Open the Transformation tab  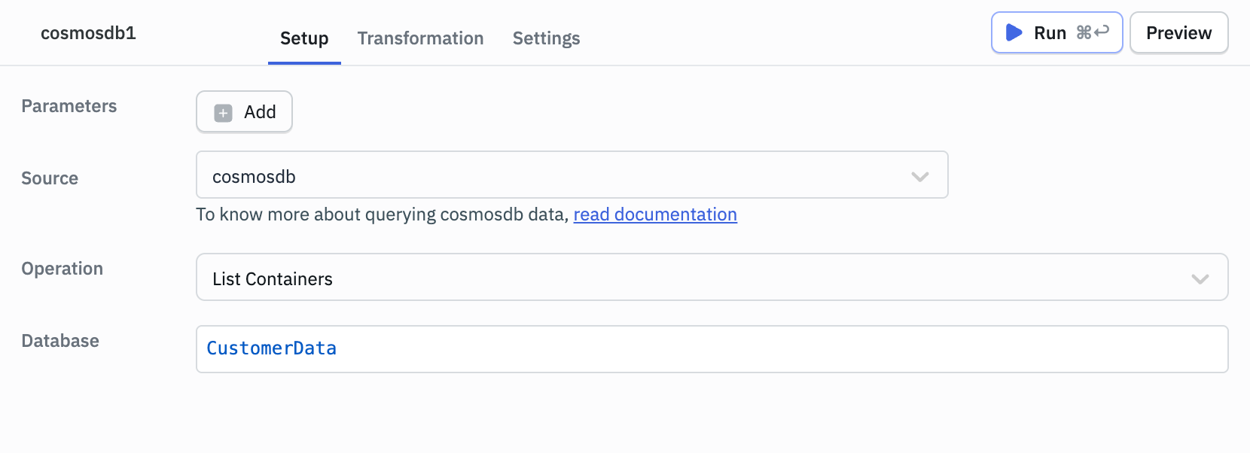pos(420,38)
